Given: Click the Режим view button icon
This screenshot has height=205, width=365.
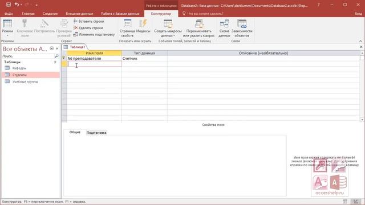Looking at the screenshot, I should tap(7, 24).
